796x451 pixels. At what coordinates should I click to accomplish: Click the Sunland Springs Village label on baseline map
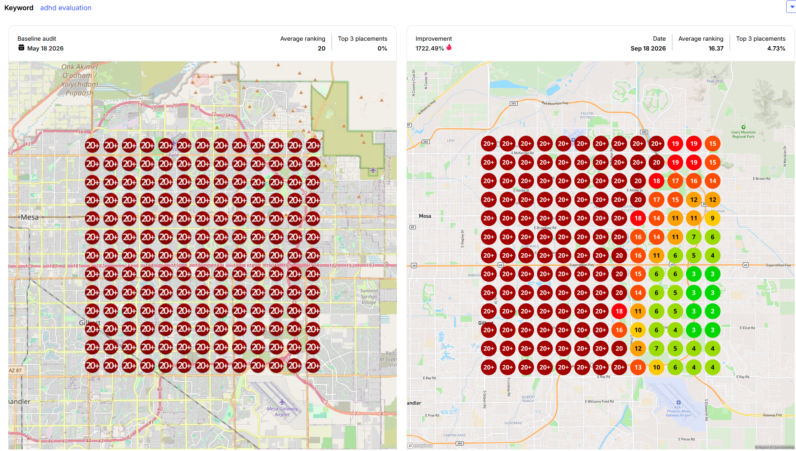pyautogui.click(x=369, y=296)
